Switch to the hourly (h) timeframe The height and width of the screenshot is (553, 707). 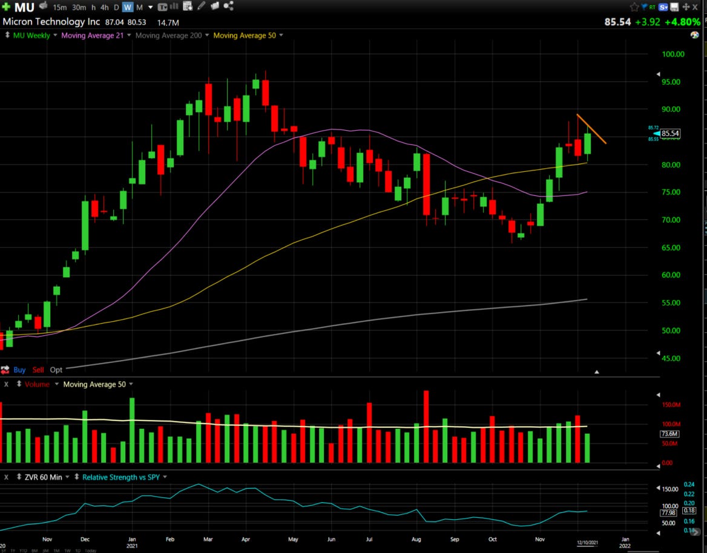(x=93, y=7)
